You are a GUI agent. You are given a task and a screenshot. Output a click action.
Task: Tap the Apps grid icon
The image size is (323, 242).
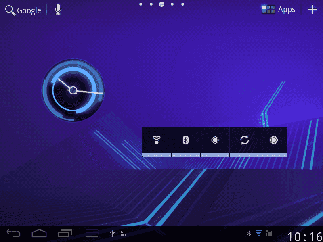268,9
